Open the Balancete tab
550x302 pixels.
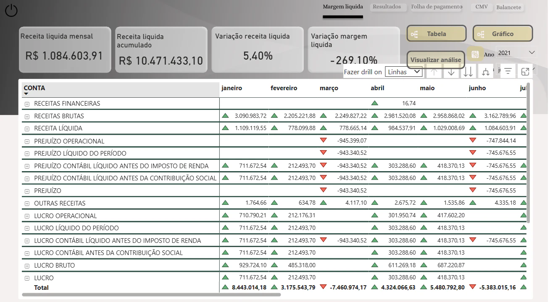(x=508, y=7)
